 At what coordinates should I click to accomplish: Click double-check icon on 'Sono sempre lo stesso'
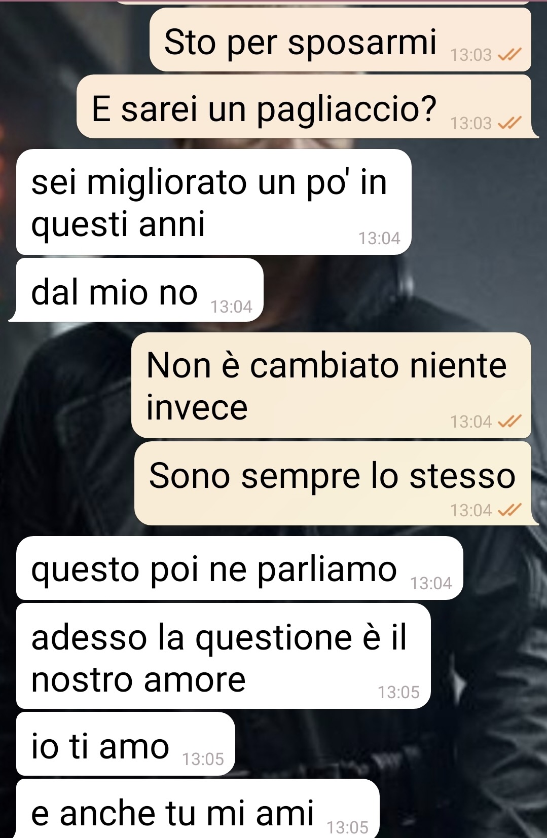coord(509,510)
